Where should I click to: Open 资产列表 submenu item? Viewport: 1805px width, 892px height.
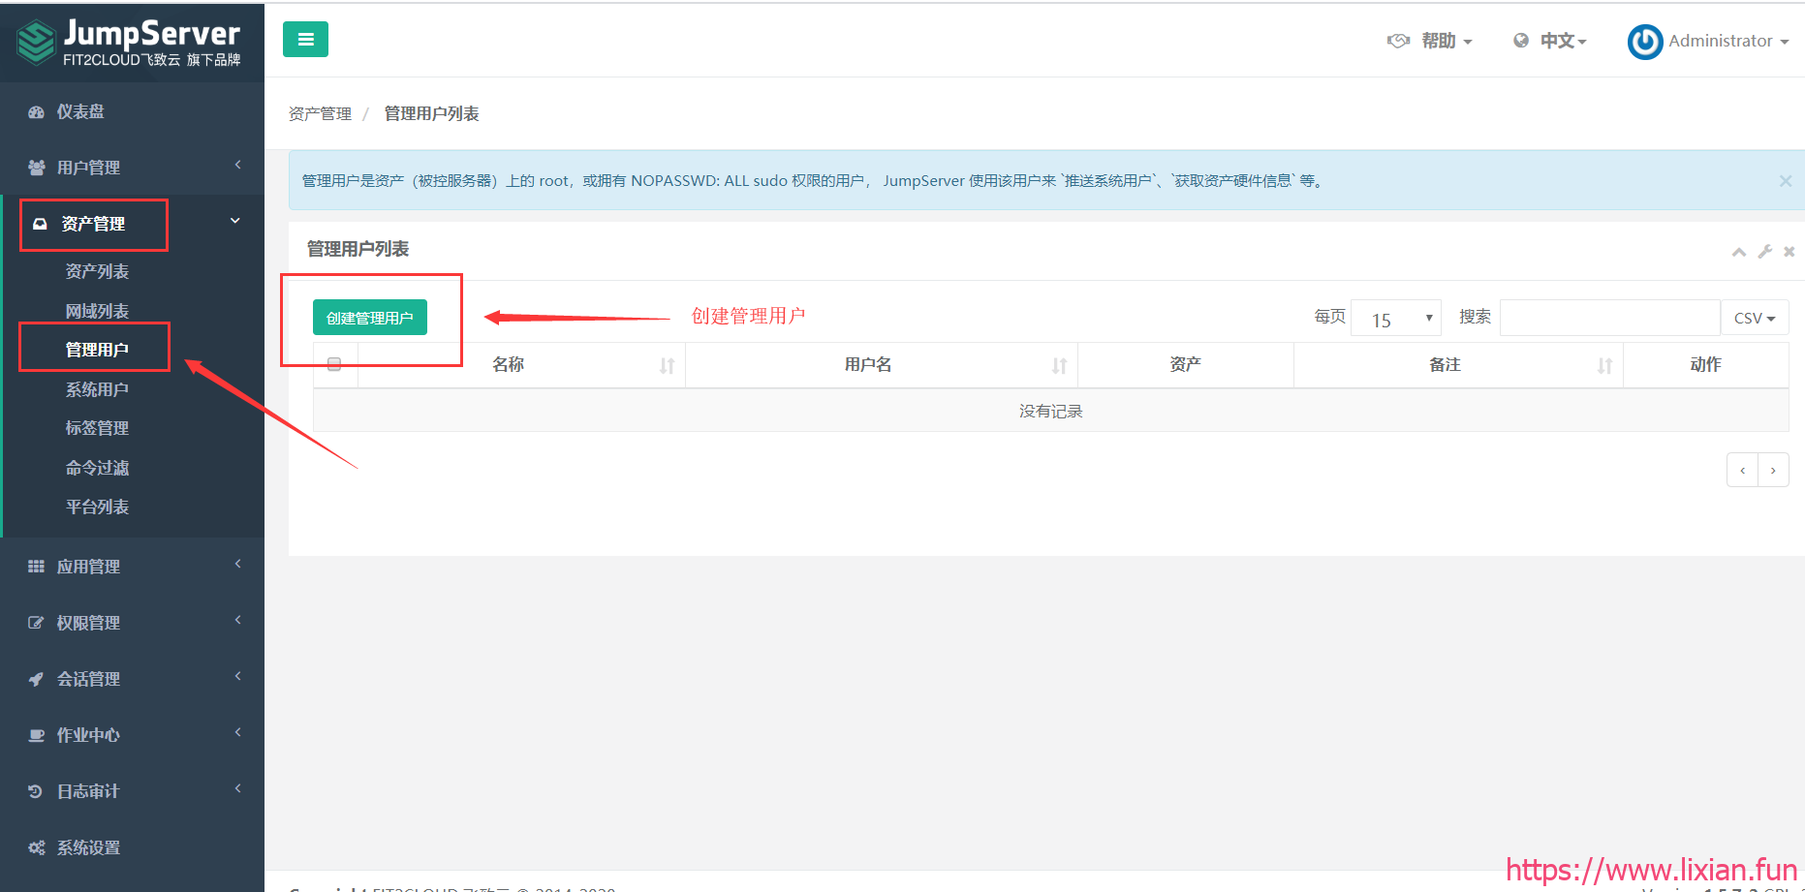pyautogui.click(x=97, y=272)
